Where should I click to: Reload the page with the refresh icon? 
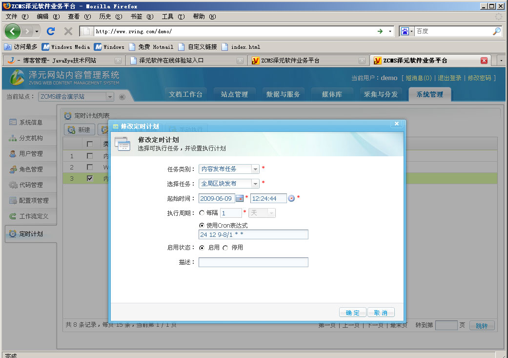[51, 31]
